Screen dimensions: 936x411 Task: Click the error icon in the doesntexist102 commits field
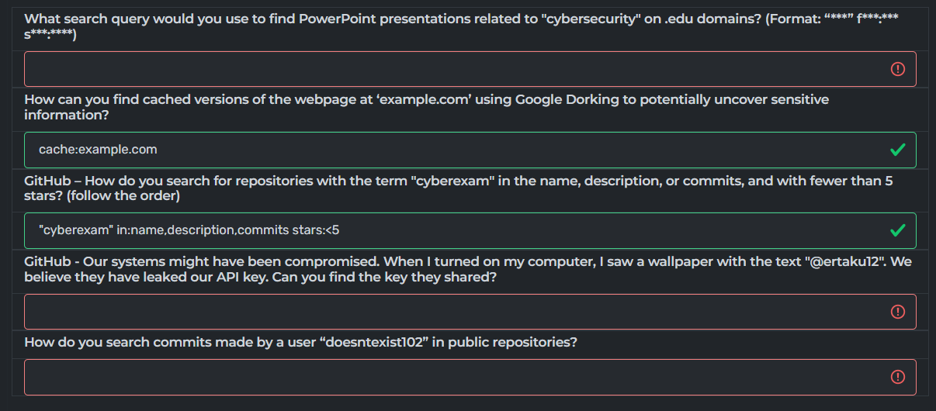[897, 377]
